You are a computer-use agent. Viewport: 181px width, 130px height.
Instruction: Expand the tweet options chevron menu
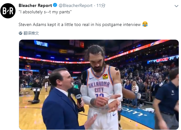coord(176,6)
